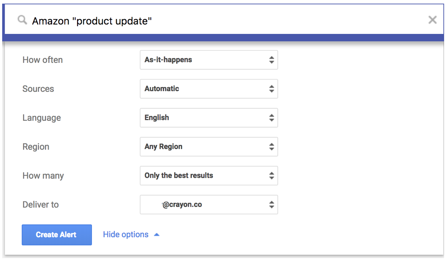This screenshot has height=261, width=447.
Task: Choose the @crayon.co delivery address box
Action: (203, 205)
